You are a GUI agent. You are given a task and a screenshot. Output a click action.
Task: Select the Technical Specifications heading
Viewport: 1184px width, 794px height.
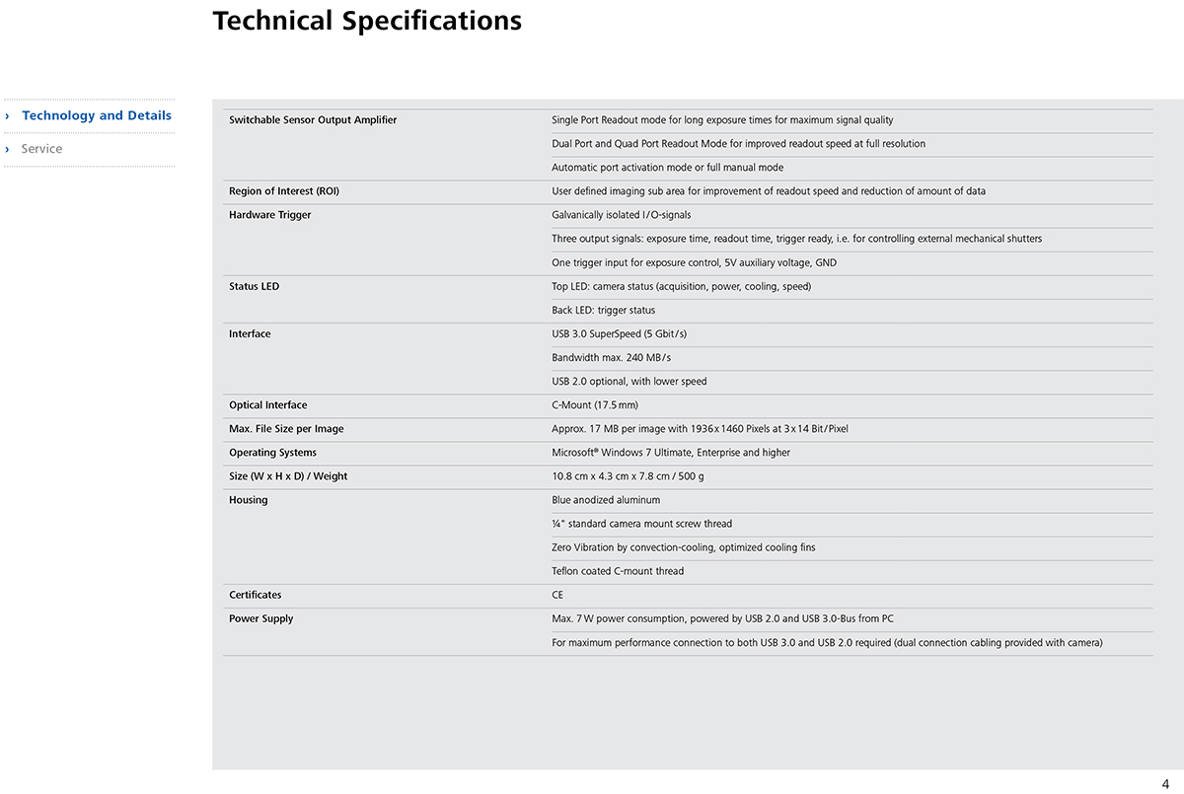[x=367, y=20]
